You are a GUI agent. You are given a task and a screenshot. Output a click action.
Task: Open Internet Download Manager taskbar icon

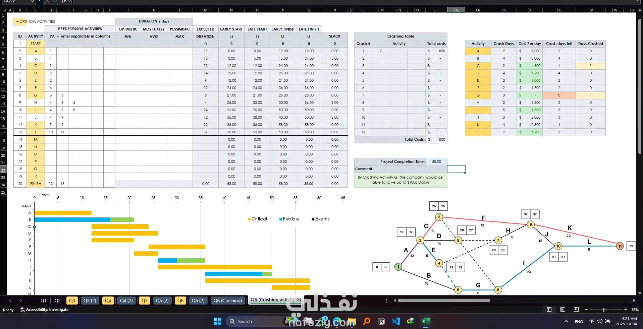coord(411,321)
